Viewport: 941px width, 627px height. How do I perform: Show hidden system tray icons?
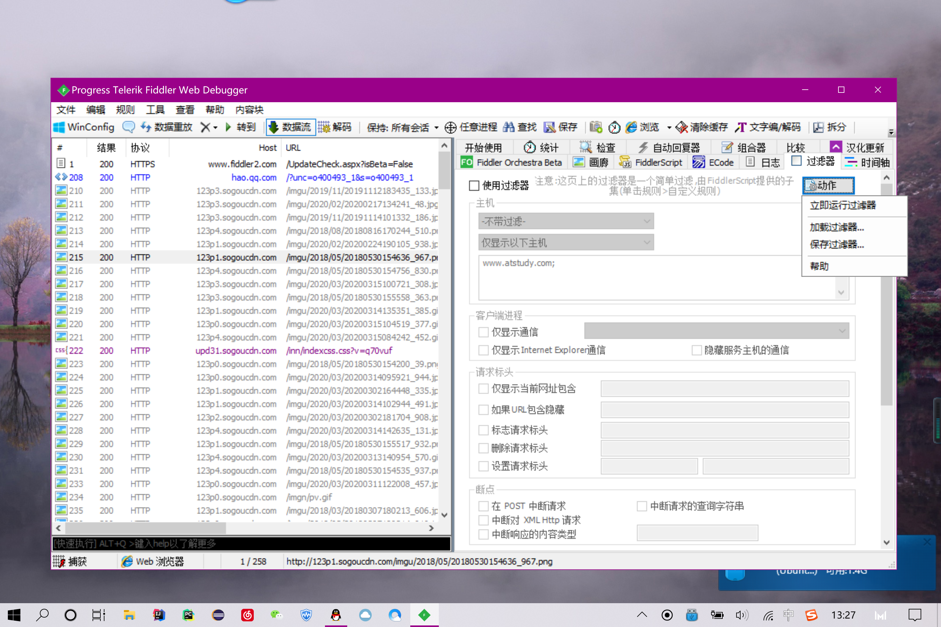[642, 614]
